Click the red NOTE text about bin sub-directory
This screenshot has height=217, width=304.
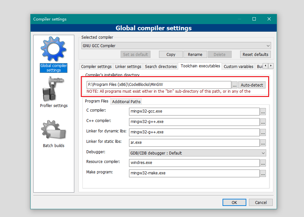tap(168, 91)
